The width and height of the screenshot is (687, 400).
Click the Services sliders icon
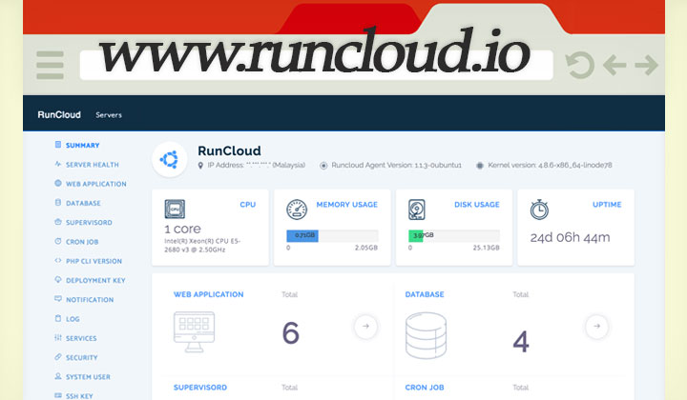click(58, 337)
